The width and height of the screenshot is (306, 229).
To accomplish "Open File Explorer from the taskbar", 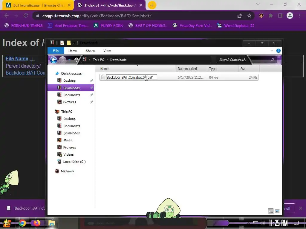I will click(x=51, y=223).
